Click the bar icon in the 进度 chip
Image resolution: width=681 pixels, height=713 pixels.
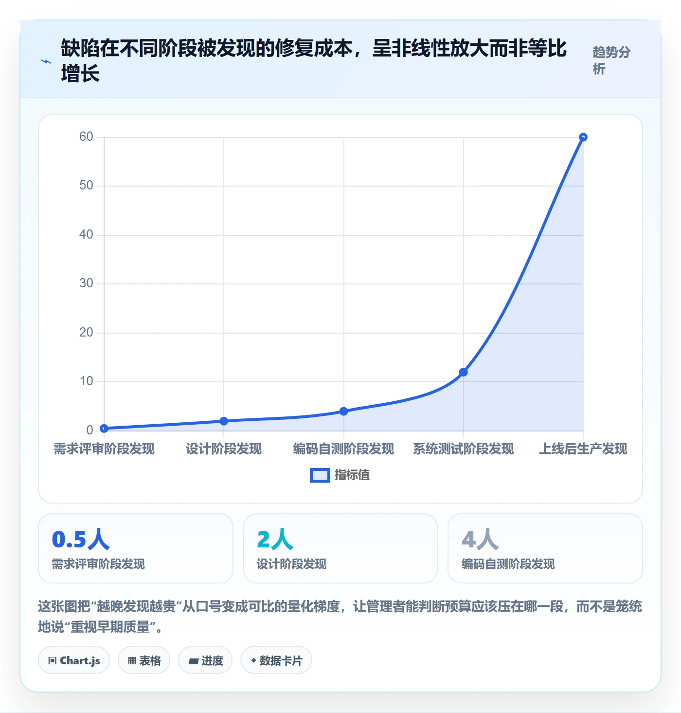(x=194, y=661)
